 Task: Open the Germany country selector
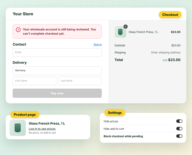57,70
